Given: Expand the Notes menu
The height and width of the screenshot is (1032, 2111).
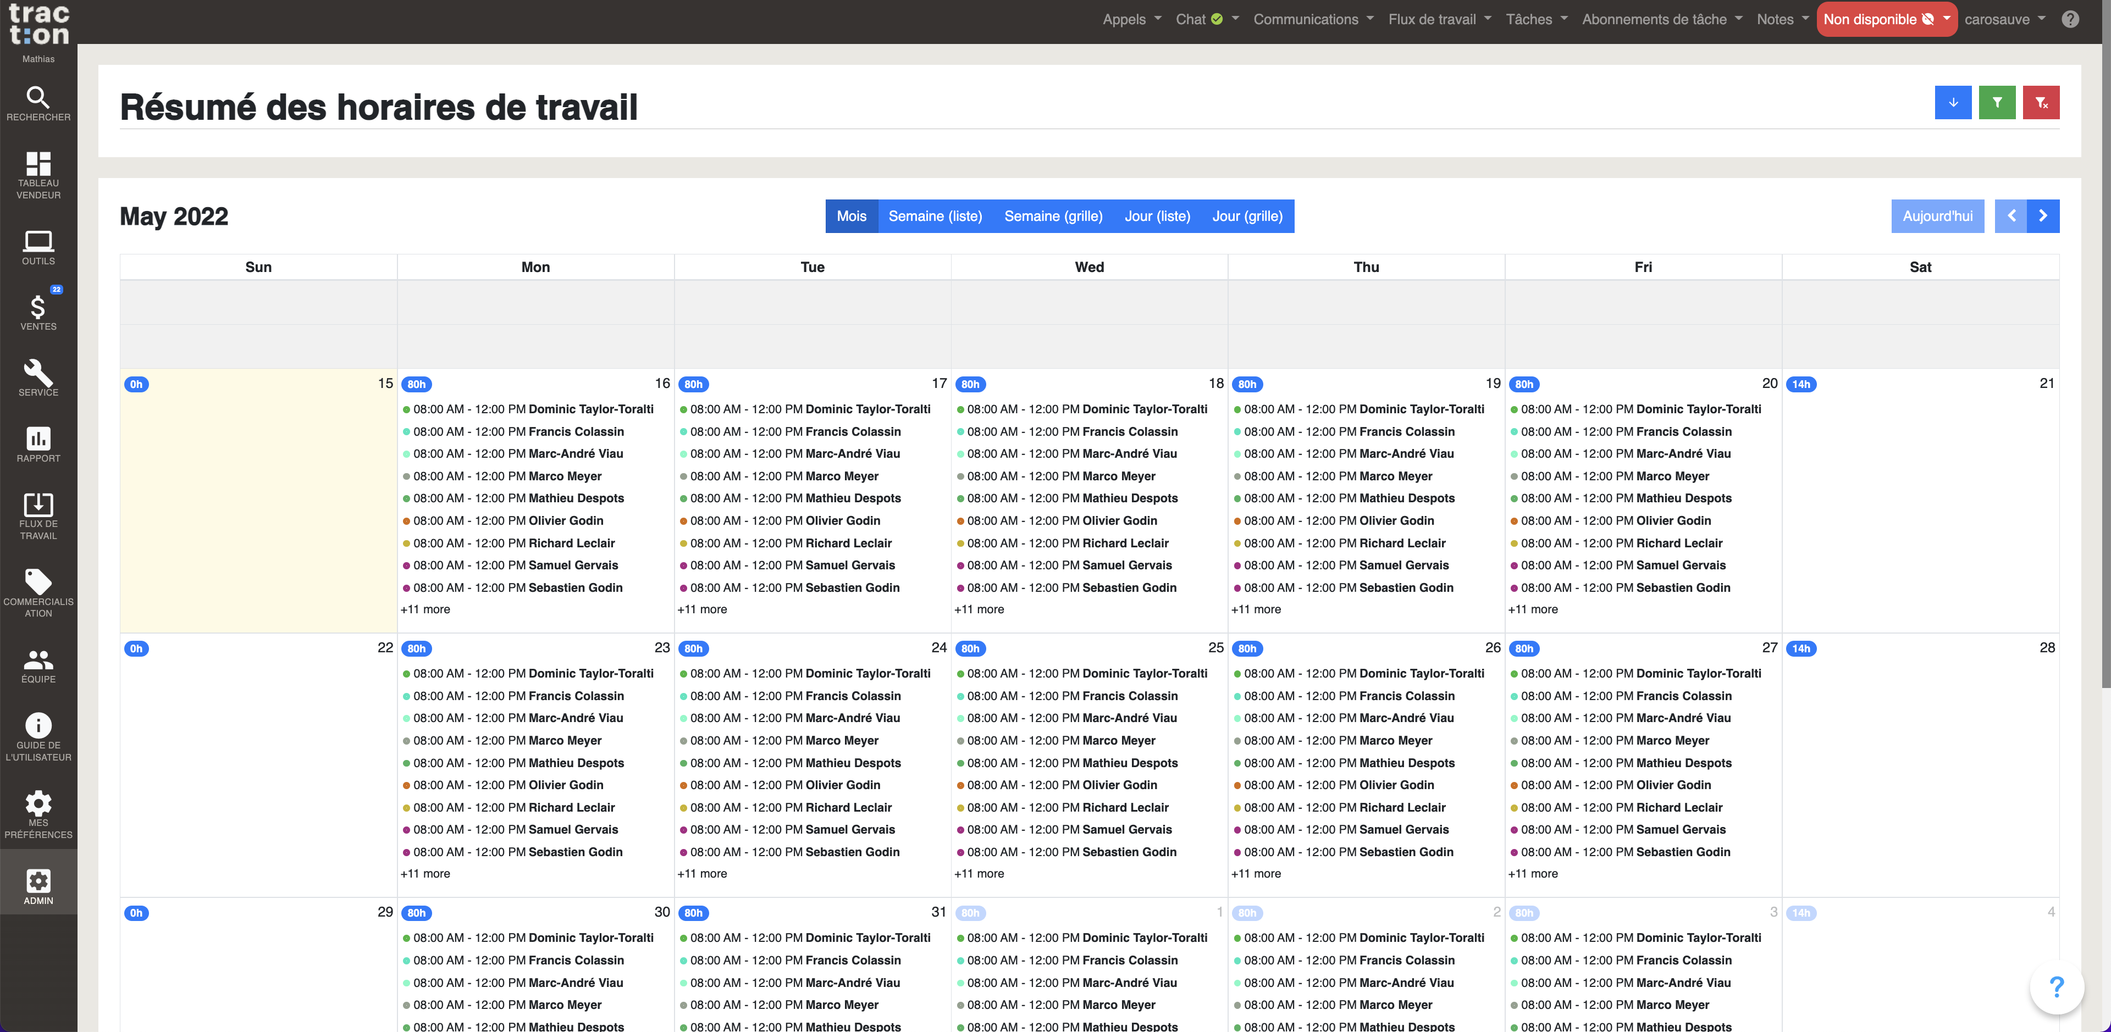Looking at the screenshot, I should click(1782, 19).
